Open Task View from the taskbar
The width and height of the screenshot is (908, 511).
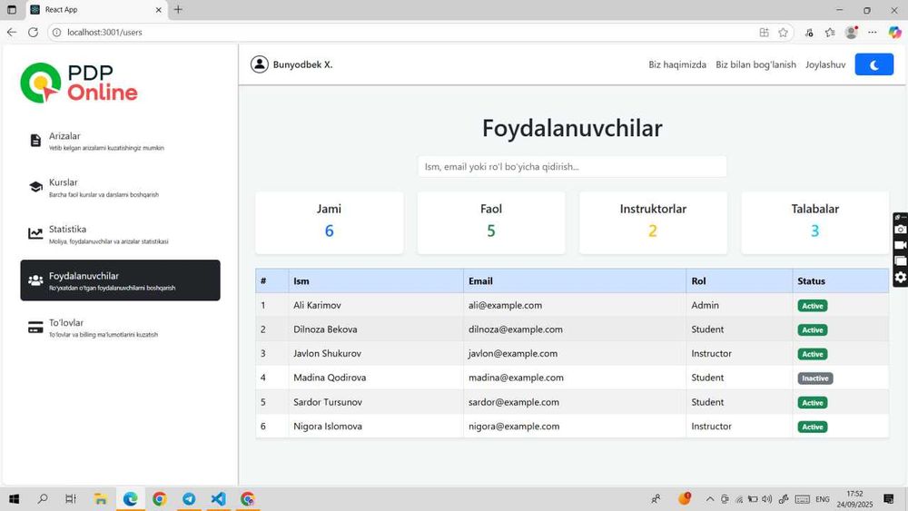click(71, 499)
